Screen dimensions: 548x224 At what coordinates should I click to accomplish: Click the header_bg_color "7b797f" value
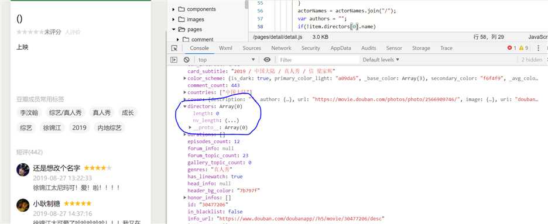[x=248, y=191]
